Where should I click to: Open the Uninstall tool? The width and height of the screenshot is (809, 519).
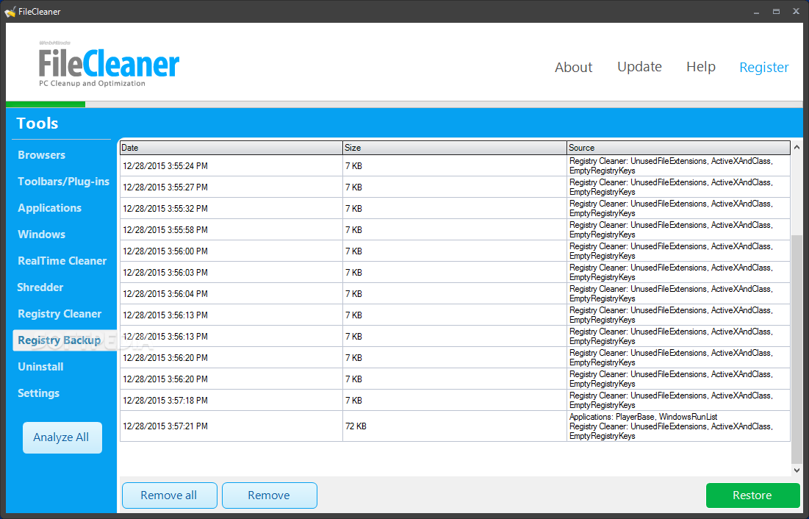click(40, 367)
